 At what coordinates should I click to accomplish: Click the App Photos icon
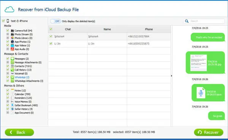point(13,42)
